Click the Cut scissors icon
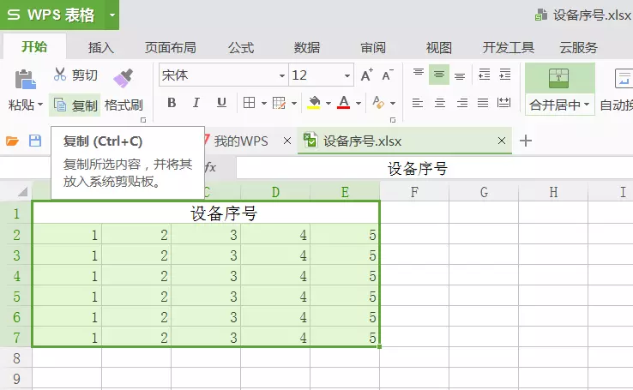Screen dimensions: 633x390 click(60, 75)
